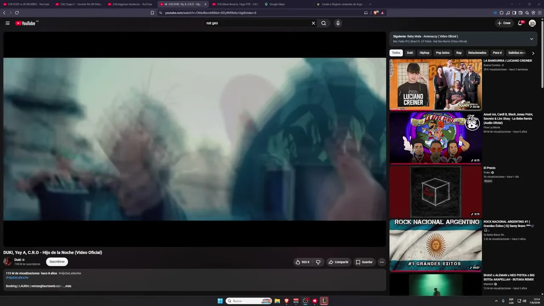This screenshot has width=544, height=306.
Task: Show more filter chips with right arrow
Action: coord(533,53)
